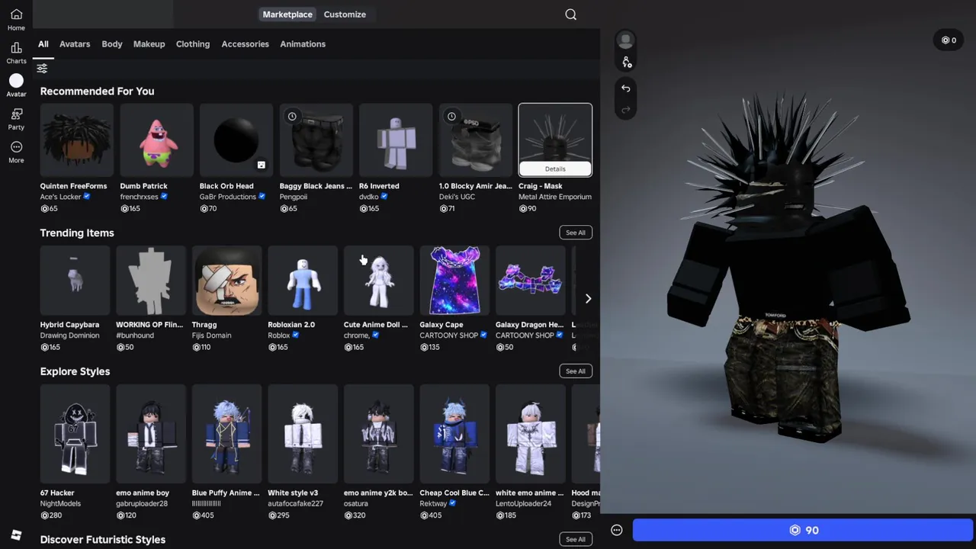Image resolution: width=976 pixels, height=549 pixels.
Task: Open creator Metal Attire Emporium link
Action: (x=555, y=197)
